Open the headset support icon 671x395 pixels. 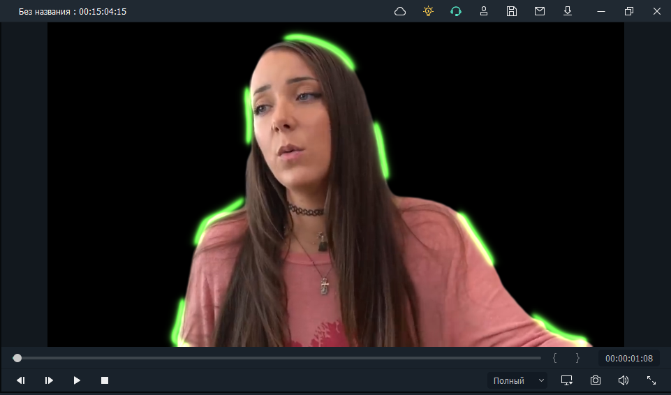456,11
